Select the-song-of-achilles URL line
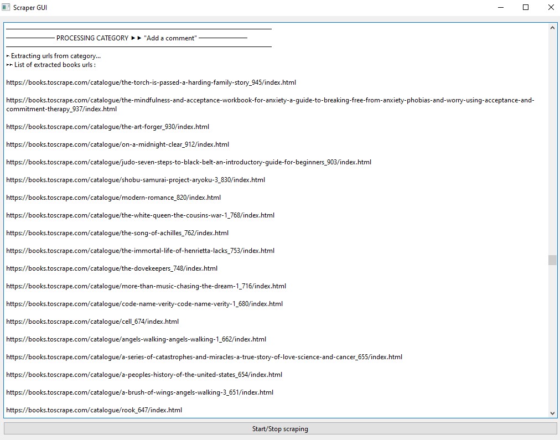Viewport: 560px width, 440px height. click(117, 233)
